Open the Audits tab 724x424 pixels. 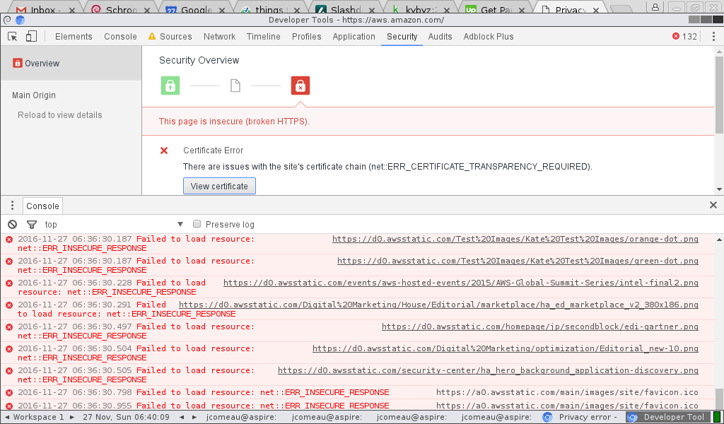(440, 37)
